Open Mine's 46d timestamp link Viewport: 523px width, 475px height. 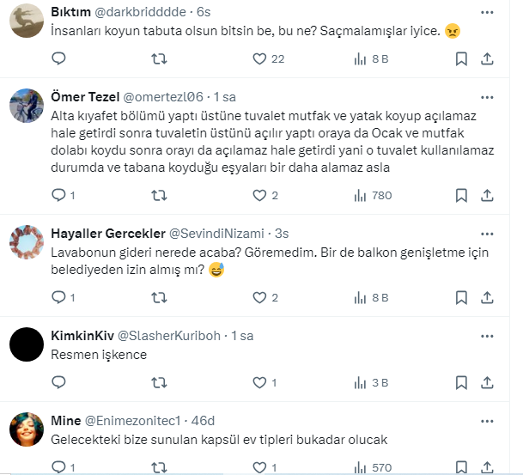[204, 419]
